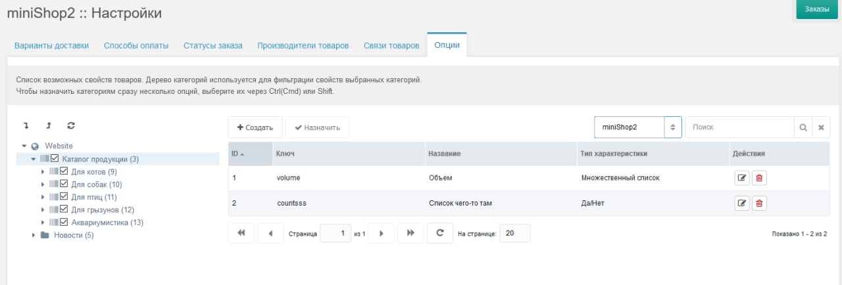Sort by Название column header
This screenshot has width=842, height=285.
pos(501,154)
